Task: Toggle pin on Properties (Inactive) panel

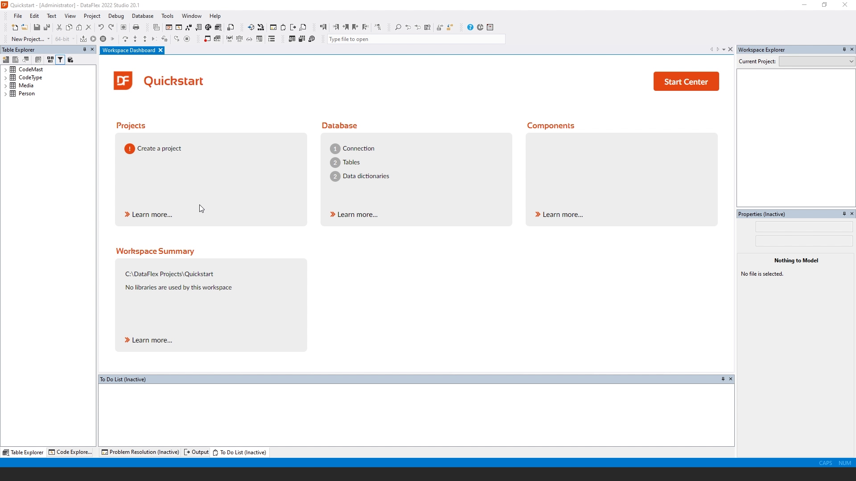Action: click(x=844, y=214)
